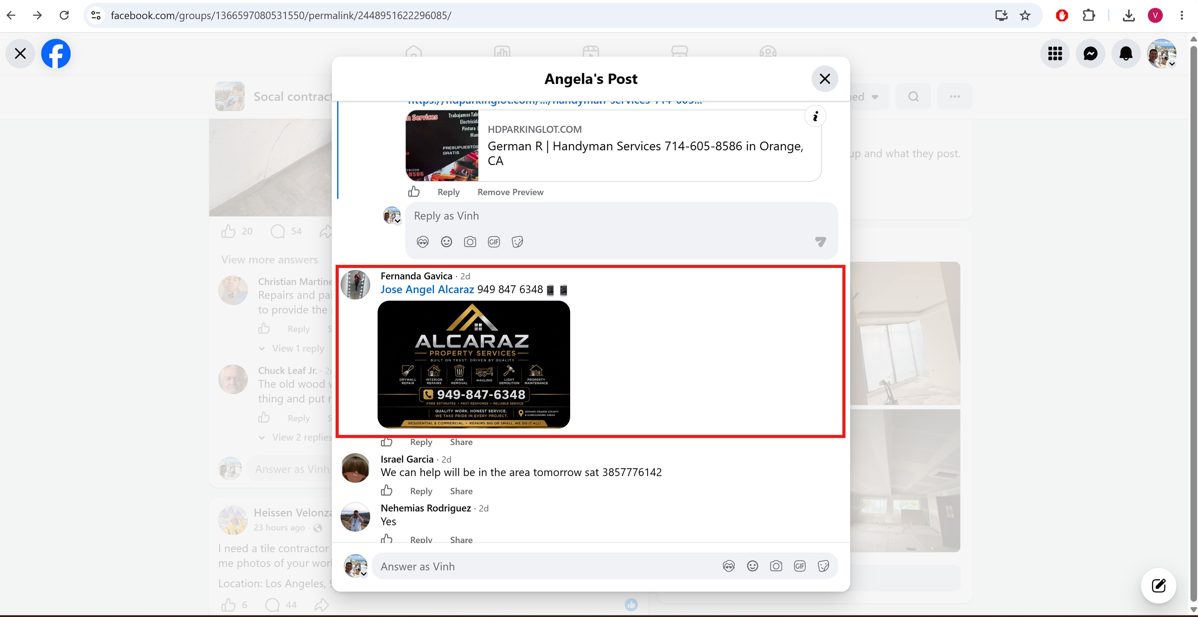
Task: Reply to Israel Garcia's comment
Action: (421, 491)
